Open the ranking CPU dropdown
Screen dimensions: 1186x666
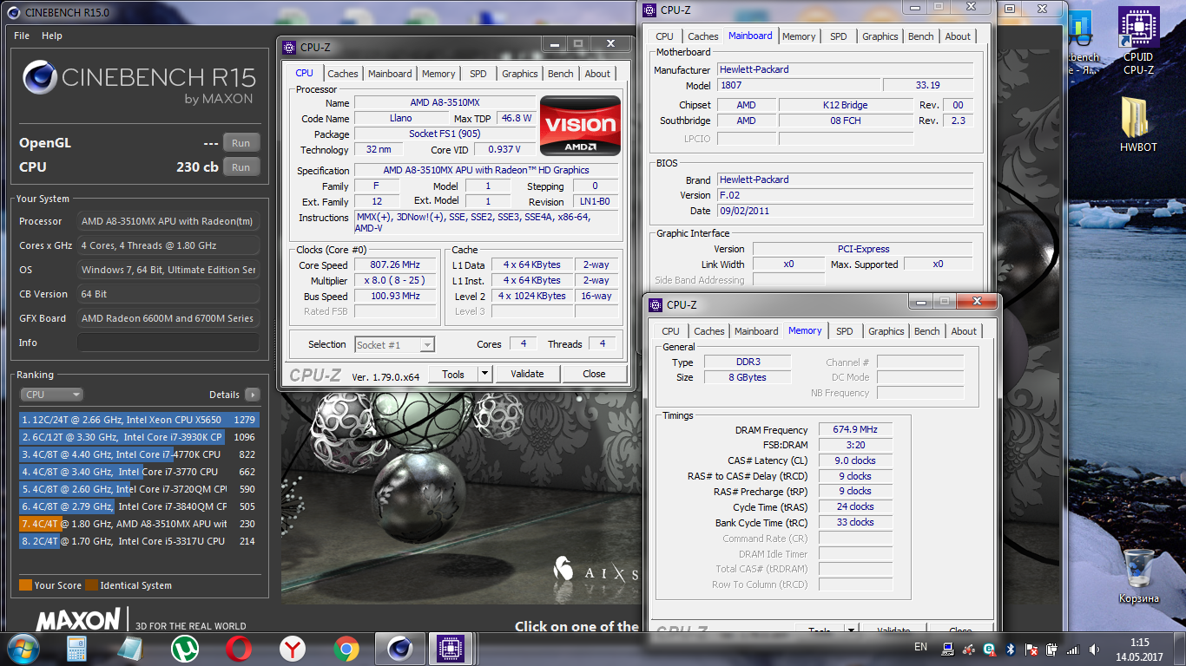[51, 395]
